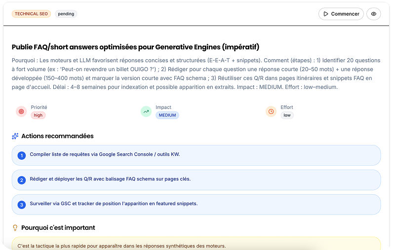Click the sparkles icon beside Actions recommandées
Screen dimensions: 395x250
pos(15,136)
